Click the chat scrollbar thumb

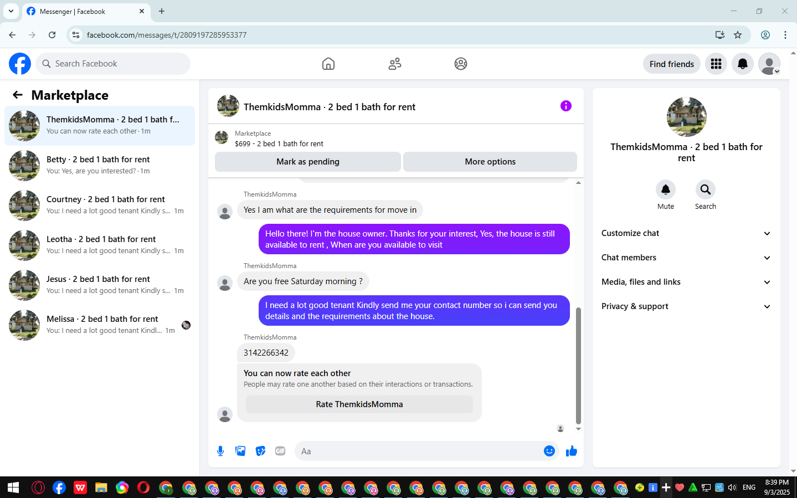click(578, 366)
